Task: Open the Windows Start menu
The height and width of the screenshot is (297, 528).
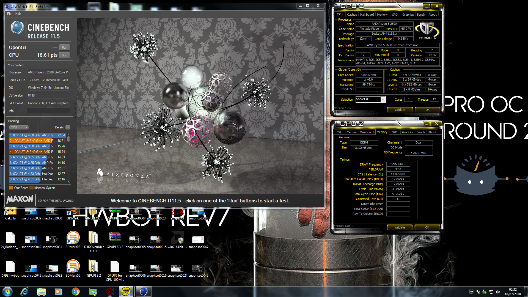Action: pos(7,291)
